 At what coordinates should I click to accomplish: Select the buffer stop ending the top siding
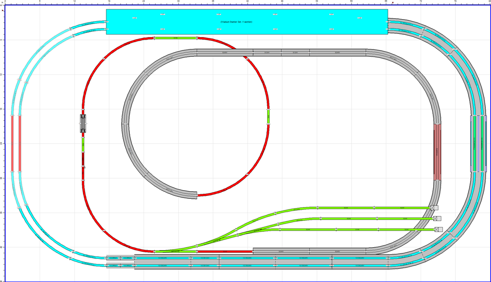tap(434, 208)
